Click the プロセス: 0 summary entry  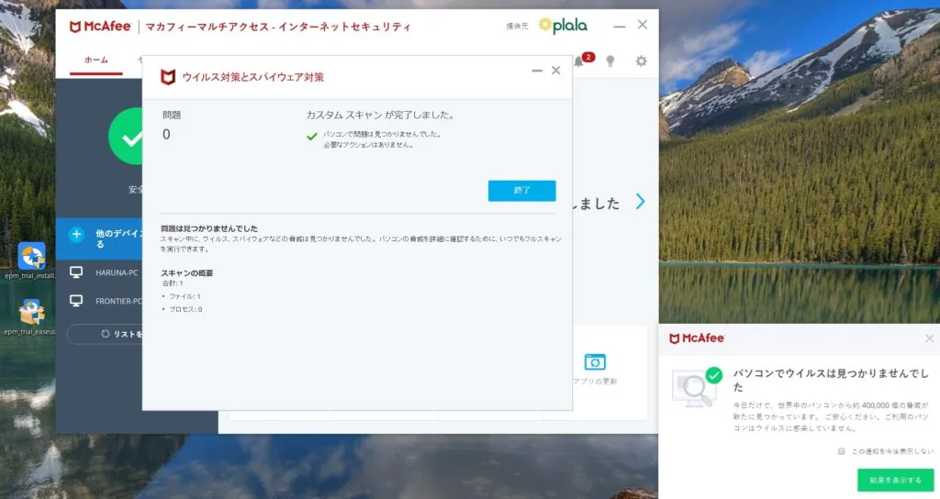pyautogui.click(x=185, y=309)
